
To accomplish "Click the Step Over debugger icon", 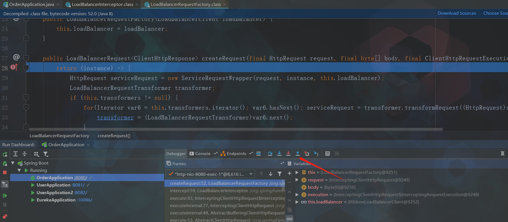I will [x=270, y=154].
